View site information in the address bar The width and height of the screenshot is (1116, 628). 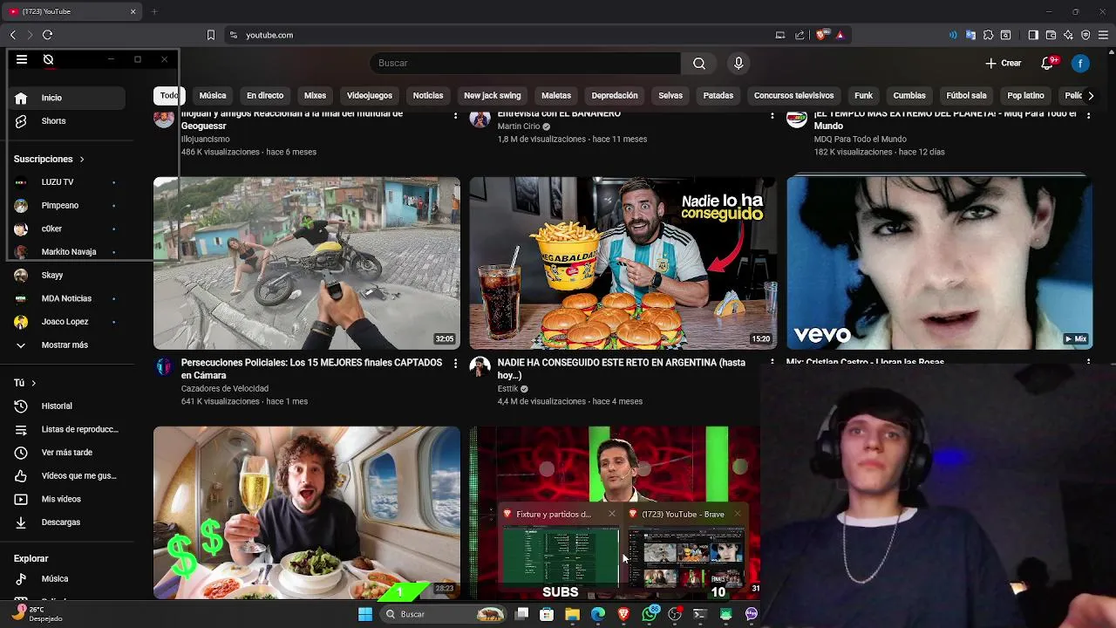click(x=234, y=35)
